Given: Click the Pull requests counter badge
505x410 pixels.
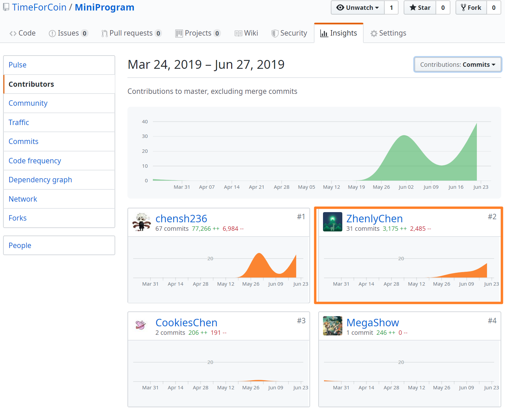Looking at the screenshot, I should pos(158,33).
